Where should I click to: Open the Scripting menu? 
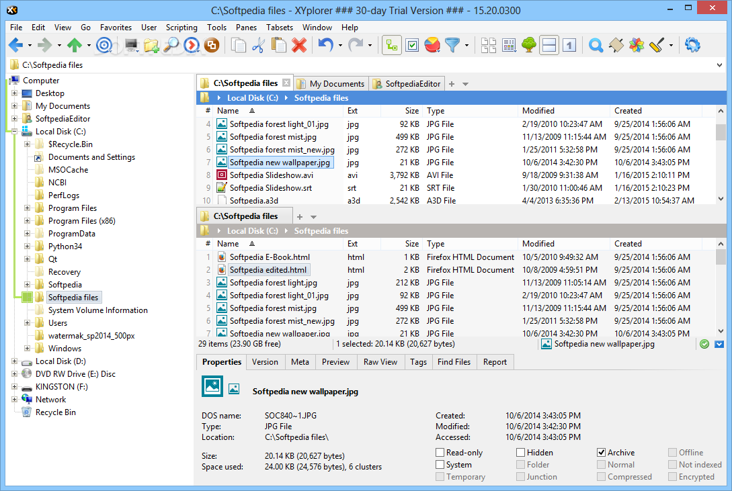(181, 28)
